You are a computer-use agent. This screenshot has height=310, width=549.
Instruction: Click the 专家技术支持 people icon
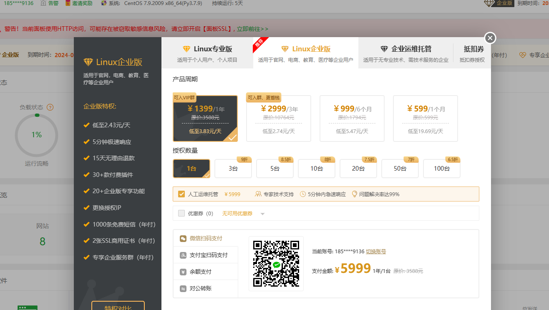(x=258, y=194)
